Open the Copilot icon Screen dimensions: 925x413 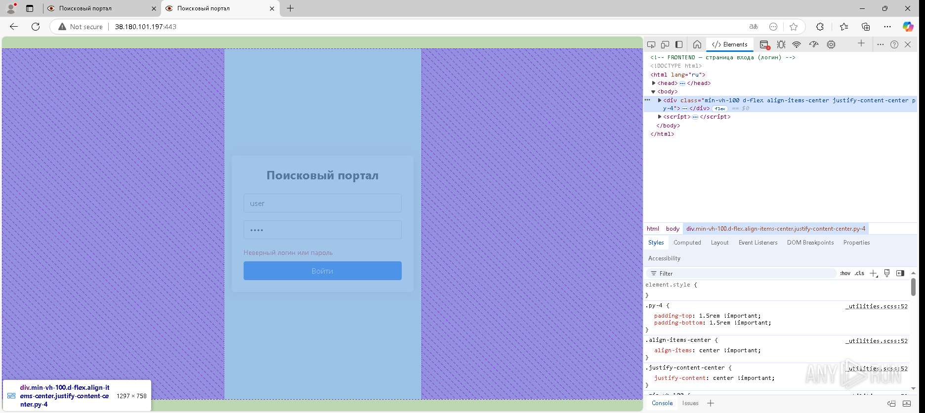(908, 27)
